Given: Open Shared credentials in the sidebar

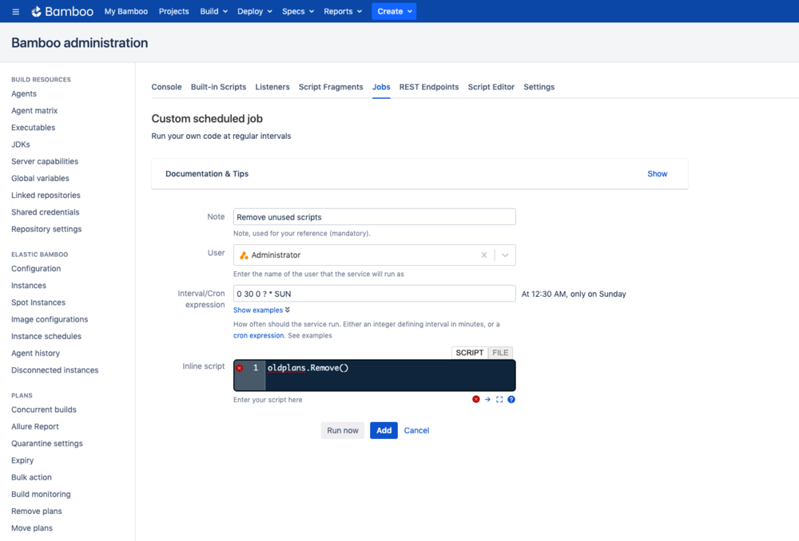Looking at the screenshot, I should tap(46, 212).
